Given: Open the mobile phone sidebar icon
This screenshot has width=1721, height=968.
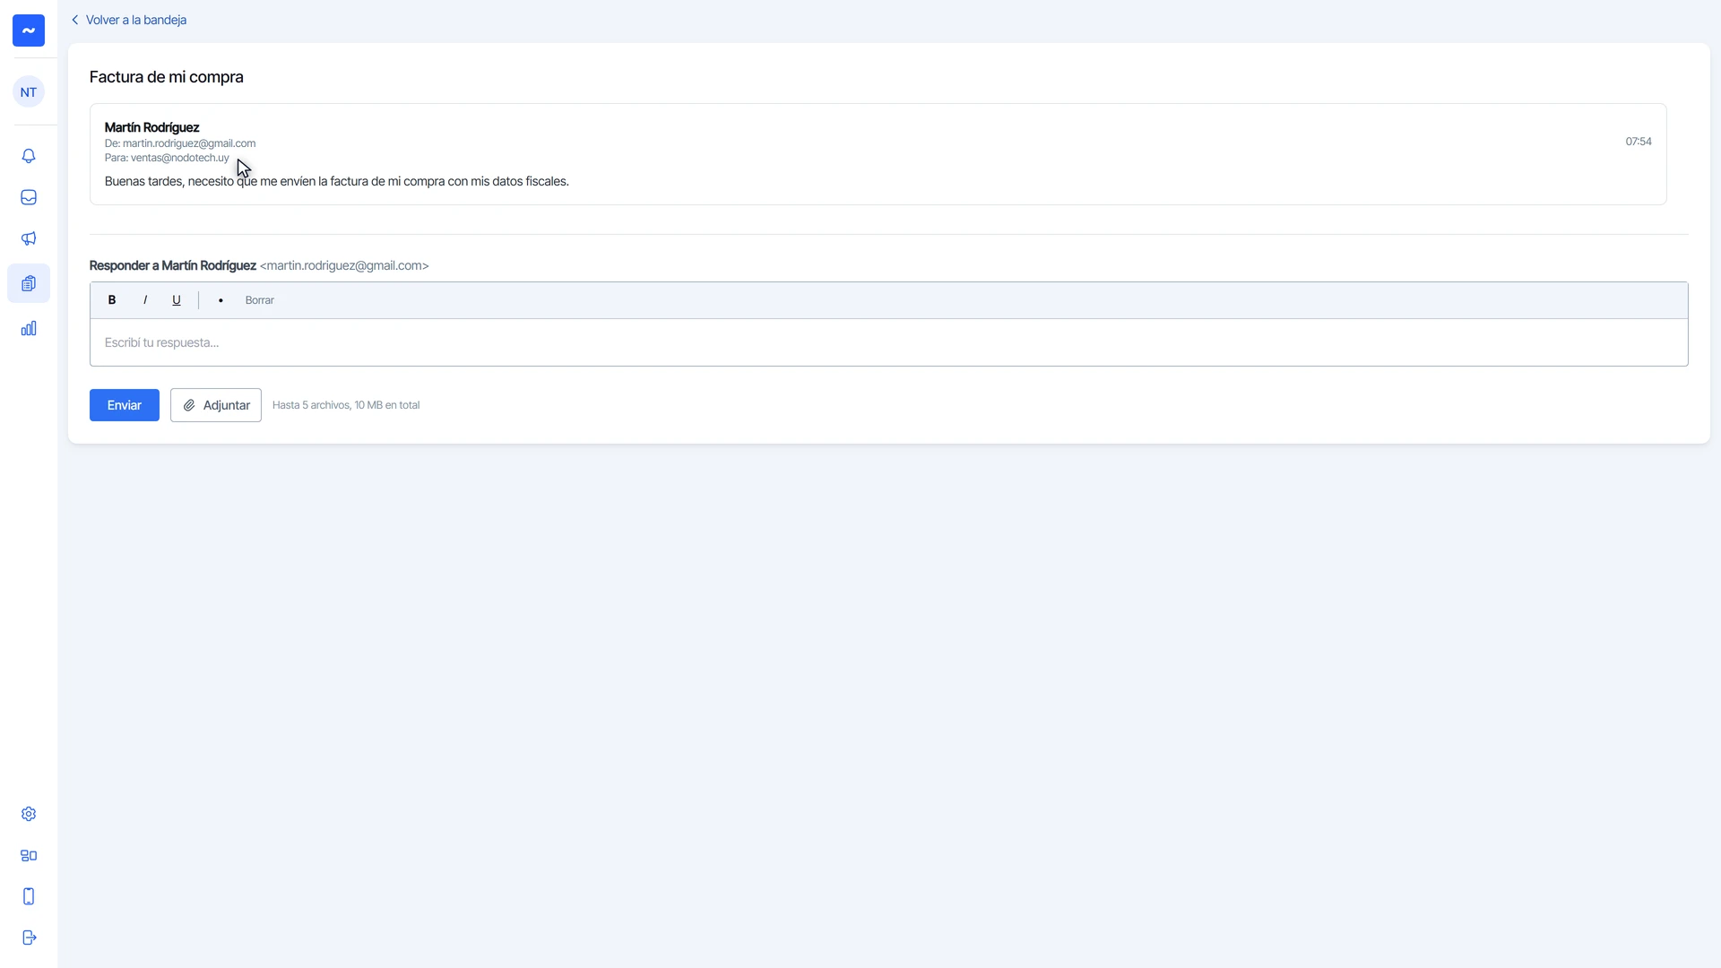Looking at the screenshot, I should tap(29, 896).
